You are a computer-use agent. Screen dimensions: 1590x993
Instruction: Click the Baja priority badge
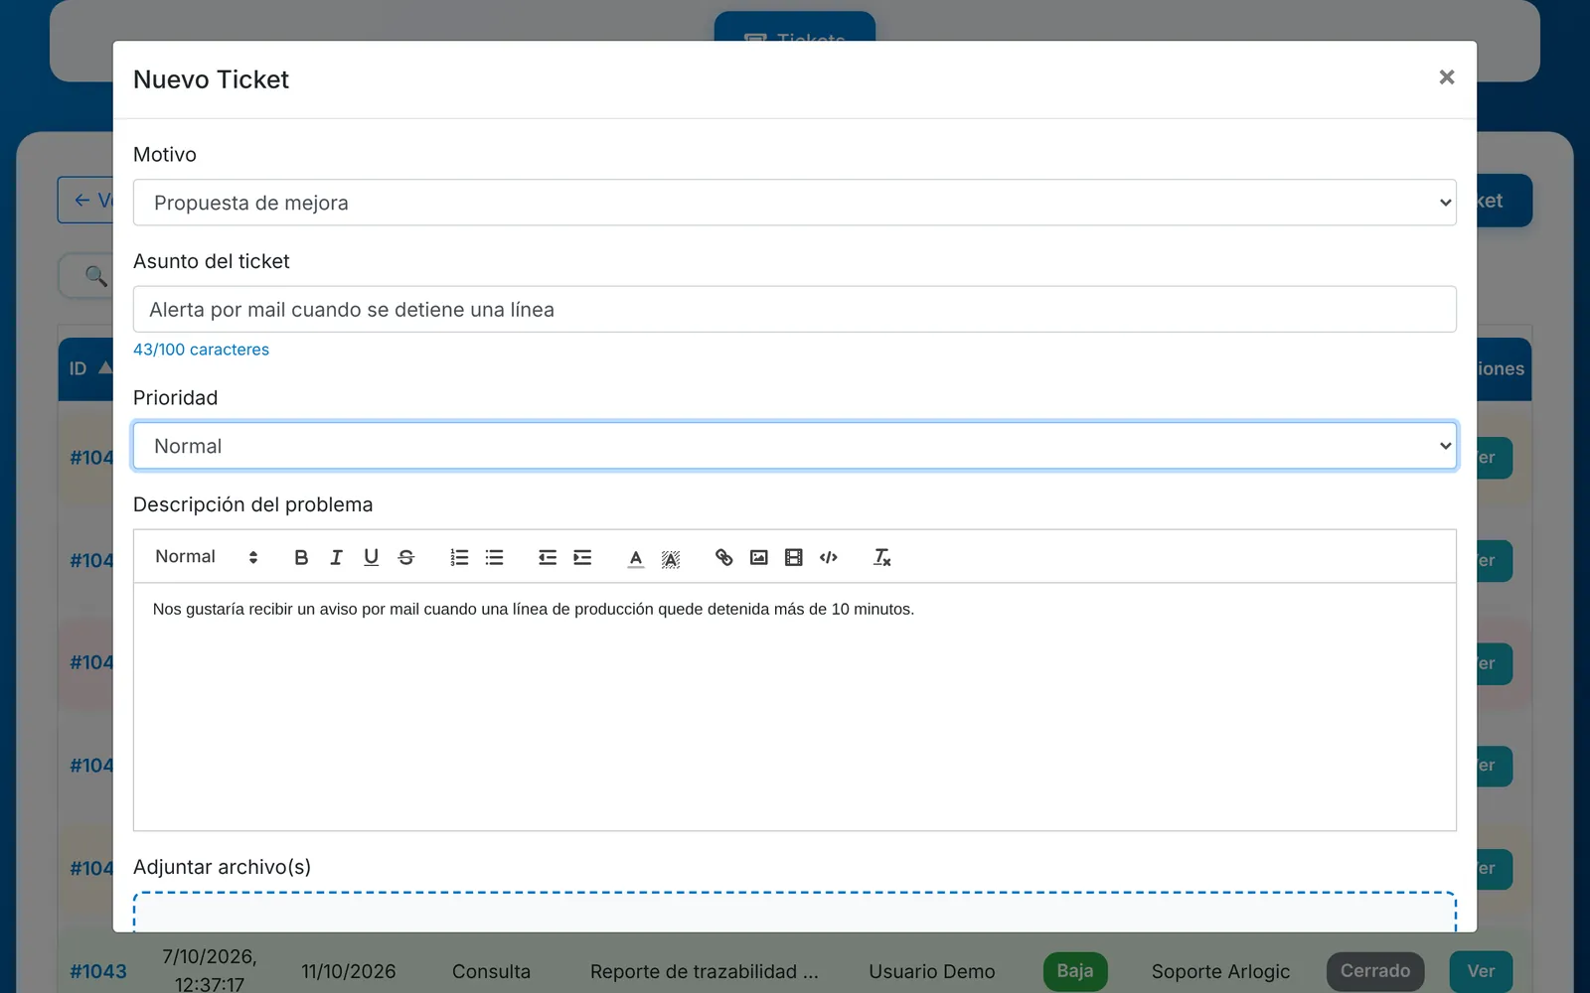point(1075,971)
